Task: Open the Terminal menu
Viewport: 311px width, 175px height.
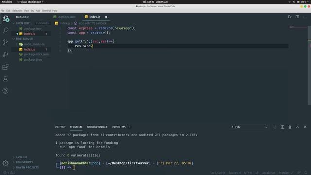Action: [46, 11]
